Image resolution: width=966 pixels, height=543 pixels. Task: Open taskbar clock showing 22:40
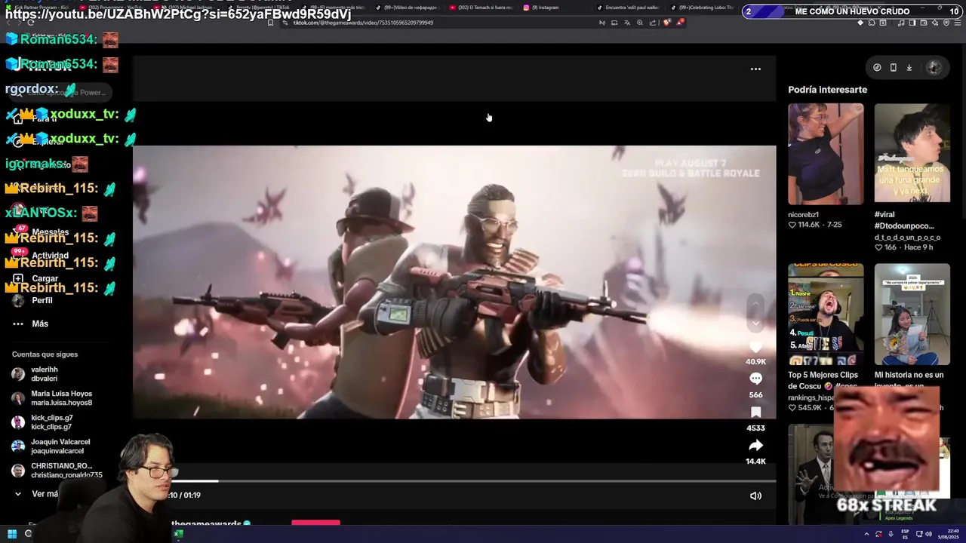click(948, 534)
